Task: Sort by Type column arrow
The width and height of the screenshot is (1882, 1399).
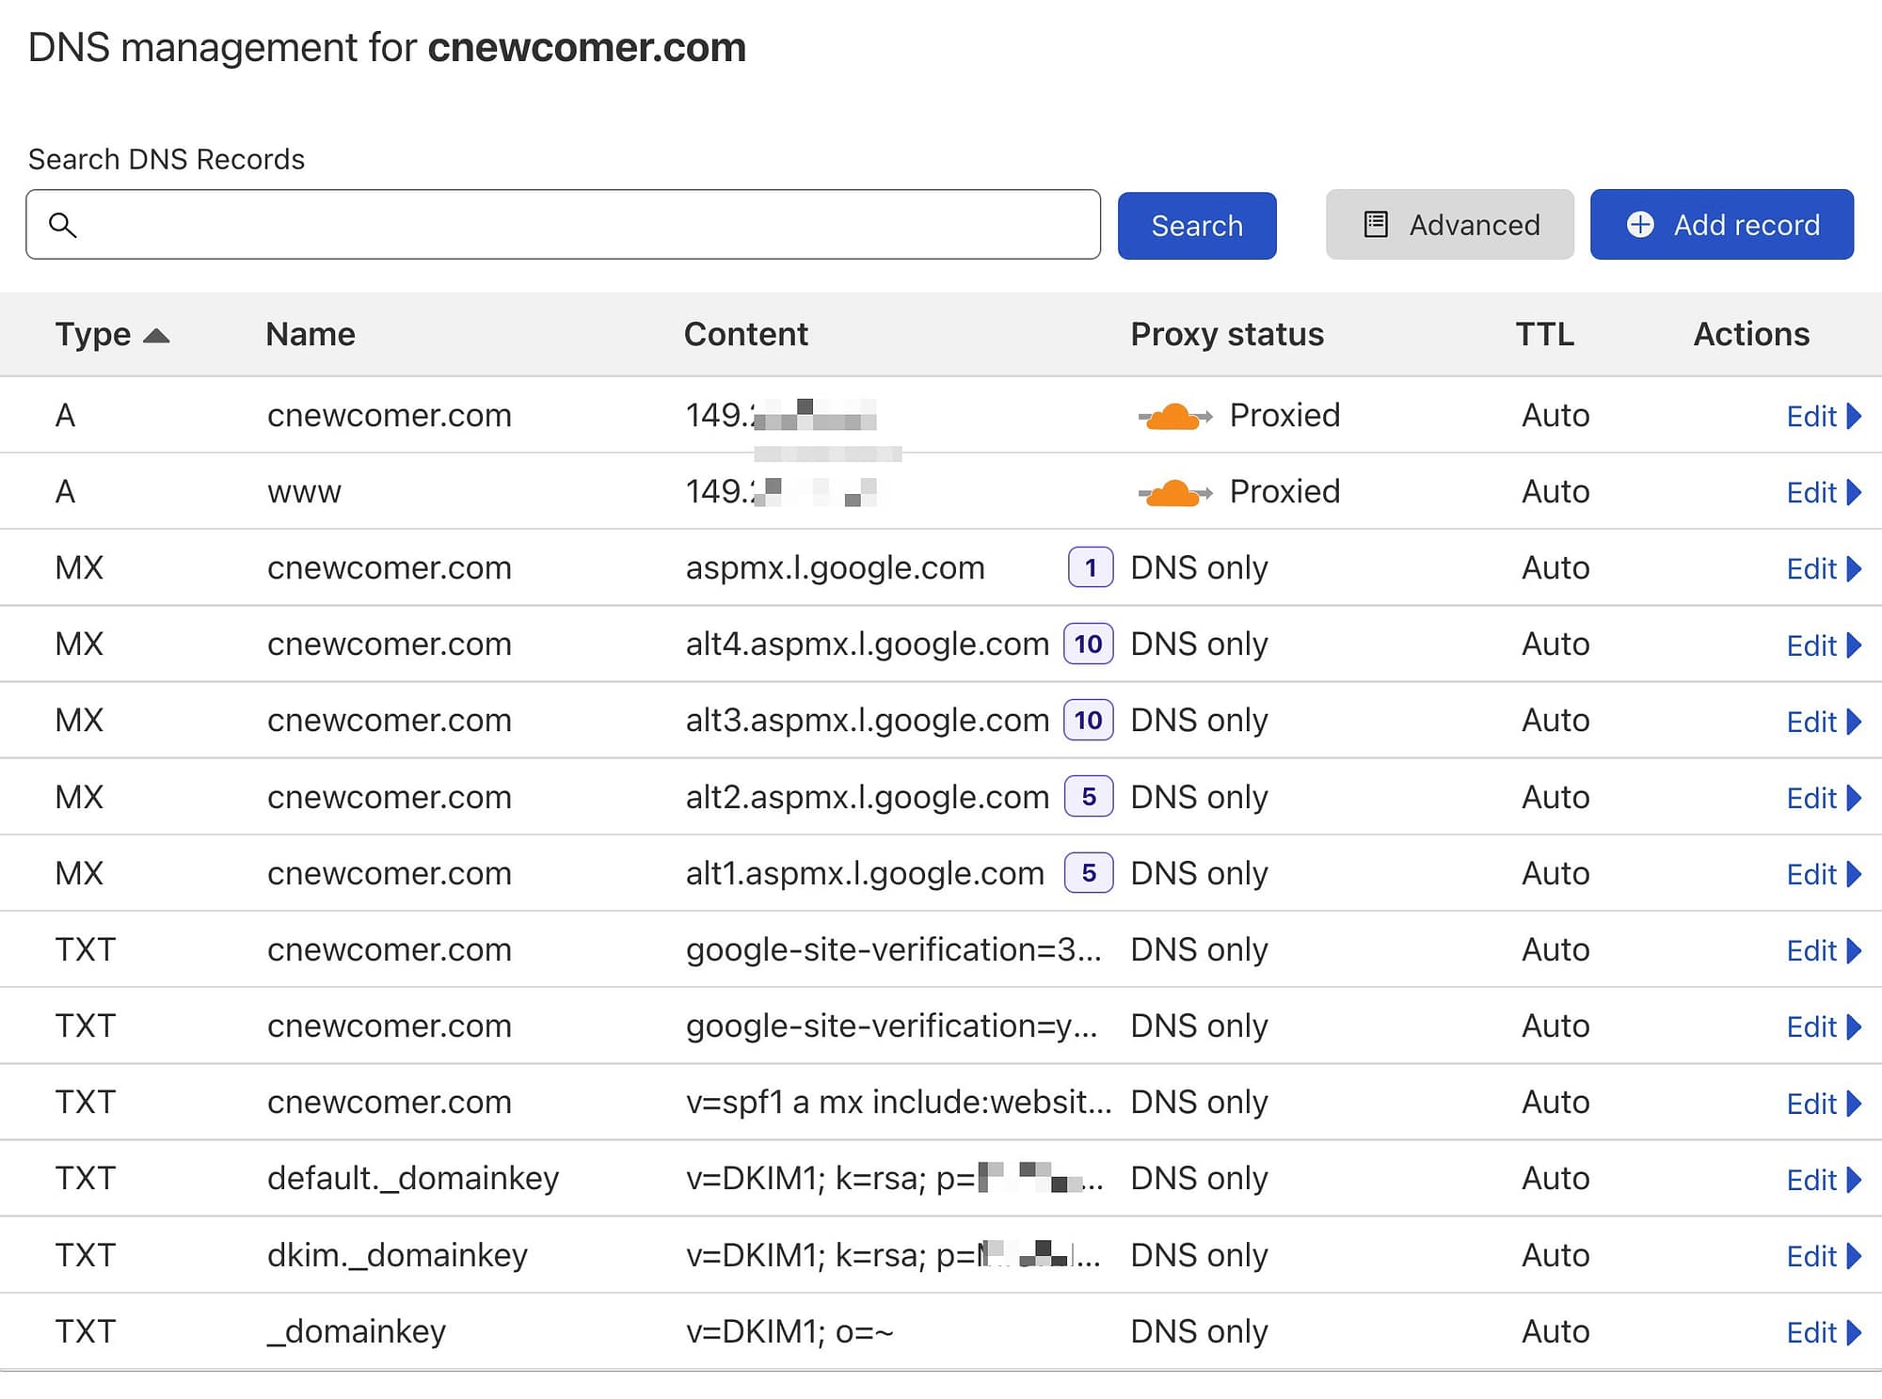Action: pos(156,336)
